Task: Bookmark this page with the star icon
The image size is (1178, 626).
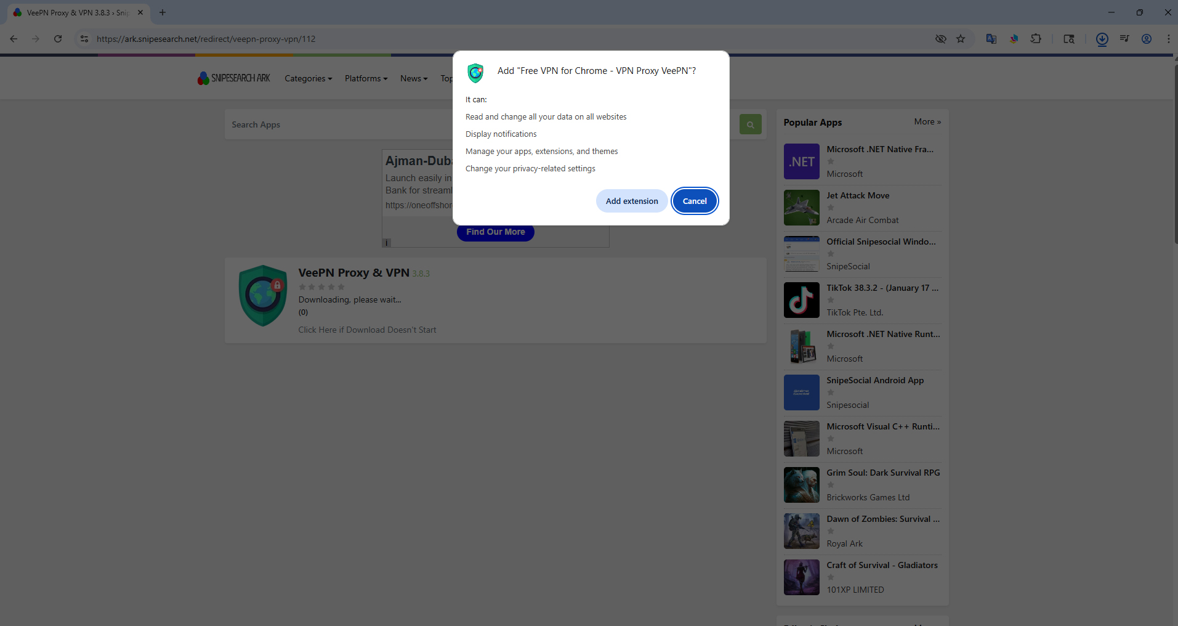Action: tap(961, 39)
